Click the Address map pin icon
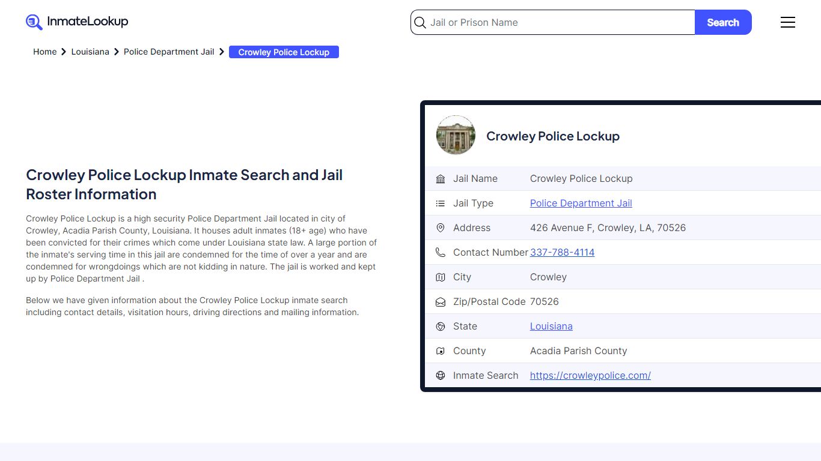This screenshot has width=821, height=461. click(441, 228)
